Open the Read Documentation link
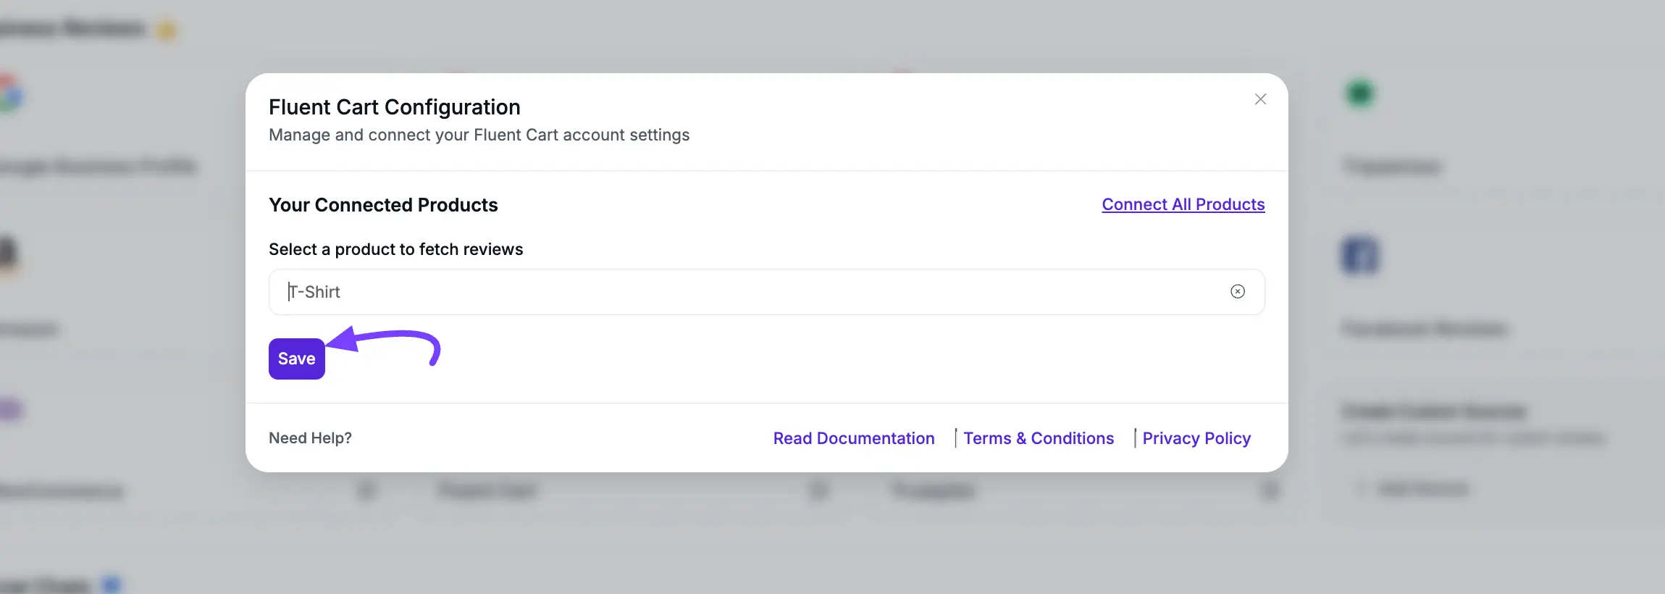The height and width of the screenshot is (594, 1665). click(x=853, y=438)
